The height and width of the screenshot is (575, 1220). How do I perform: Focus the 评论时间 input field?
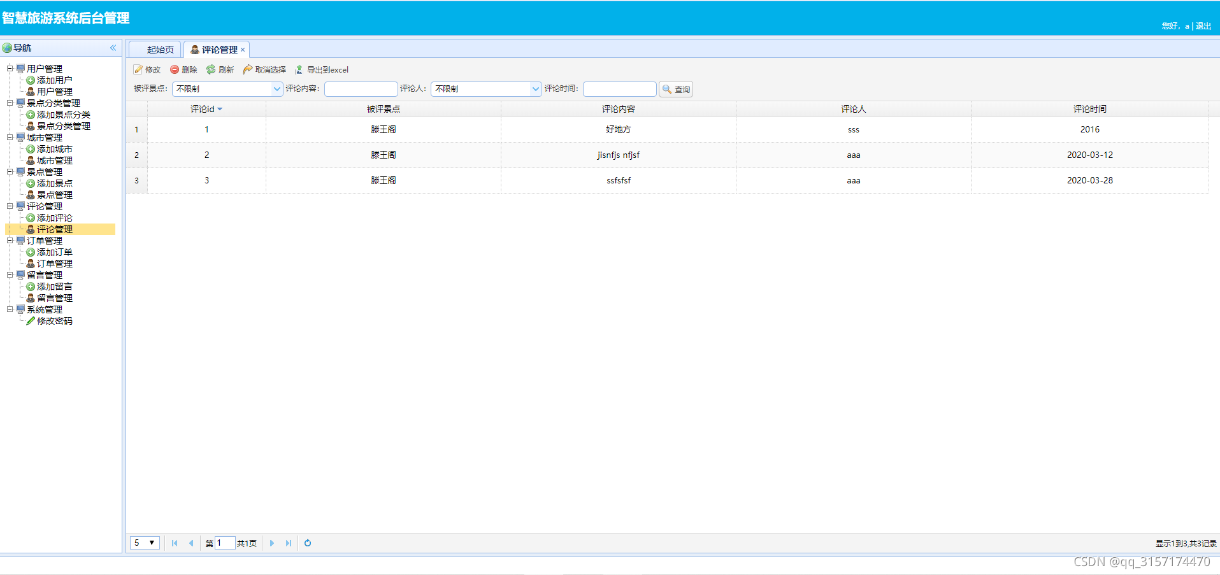pos(619,89)
